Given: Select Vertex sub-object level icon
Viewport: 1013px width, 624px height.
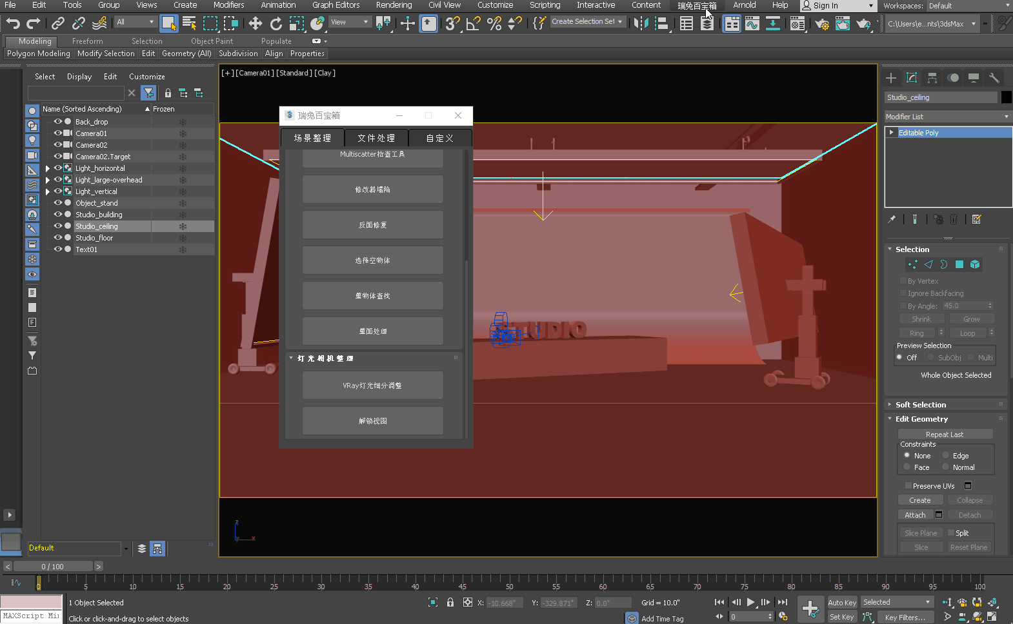Looking at the screenshot, I should (912, 264).
